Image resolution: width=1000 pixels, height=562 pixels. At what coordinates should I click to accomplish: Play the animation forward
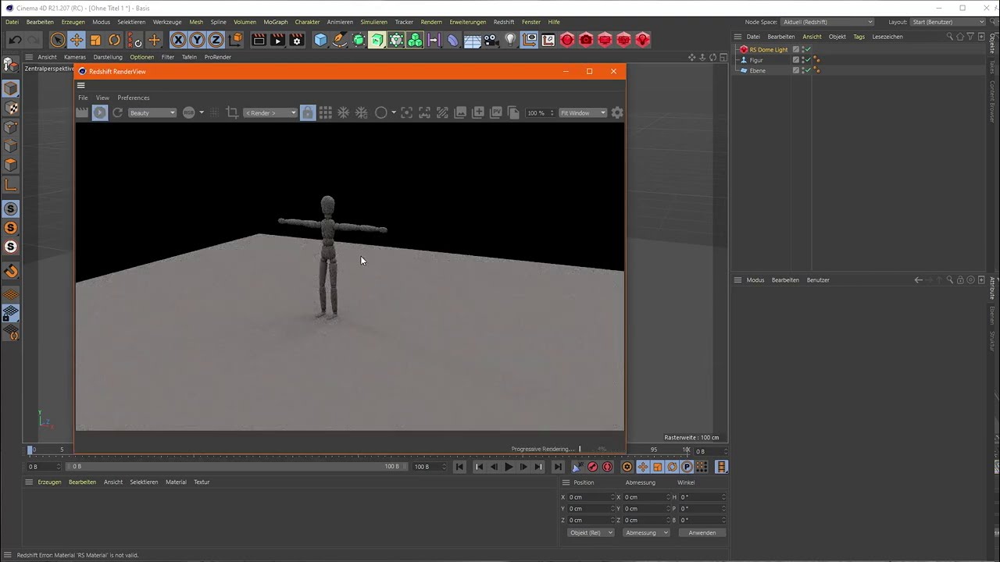(509, 467)
